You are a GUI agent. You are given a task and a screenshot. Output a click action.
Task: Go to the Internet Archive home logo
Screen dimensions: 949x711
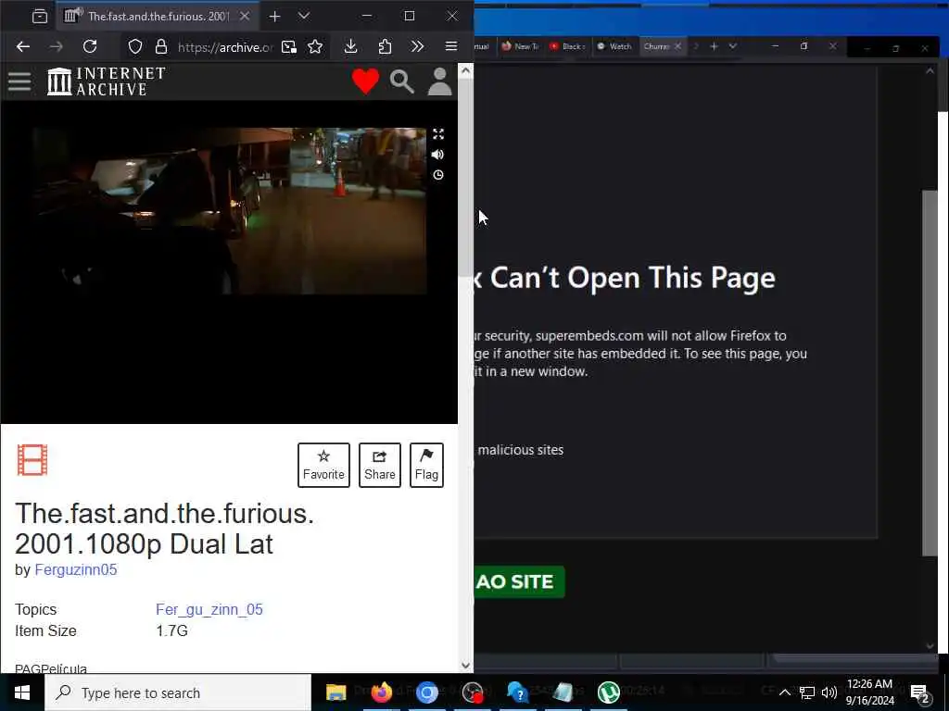107,81
